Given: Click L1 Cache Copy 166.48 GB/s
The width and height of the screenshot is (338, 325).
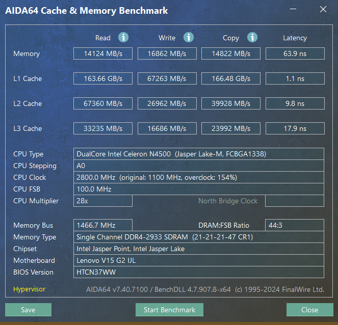Looking at the screenshot, I should tap(231, 78).
